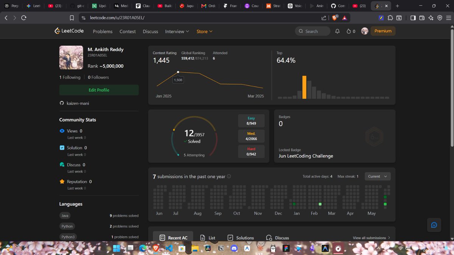The width and height of the screenshot is (454, 255).
Task: Click the profile picture thumbnail
Action: [71, 58]
